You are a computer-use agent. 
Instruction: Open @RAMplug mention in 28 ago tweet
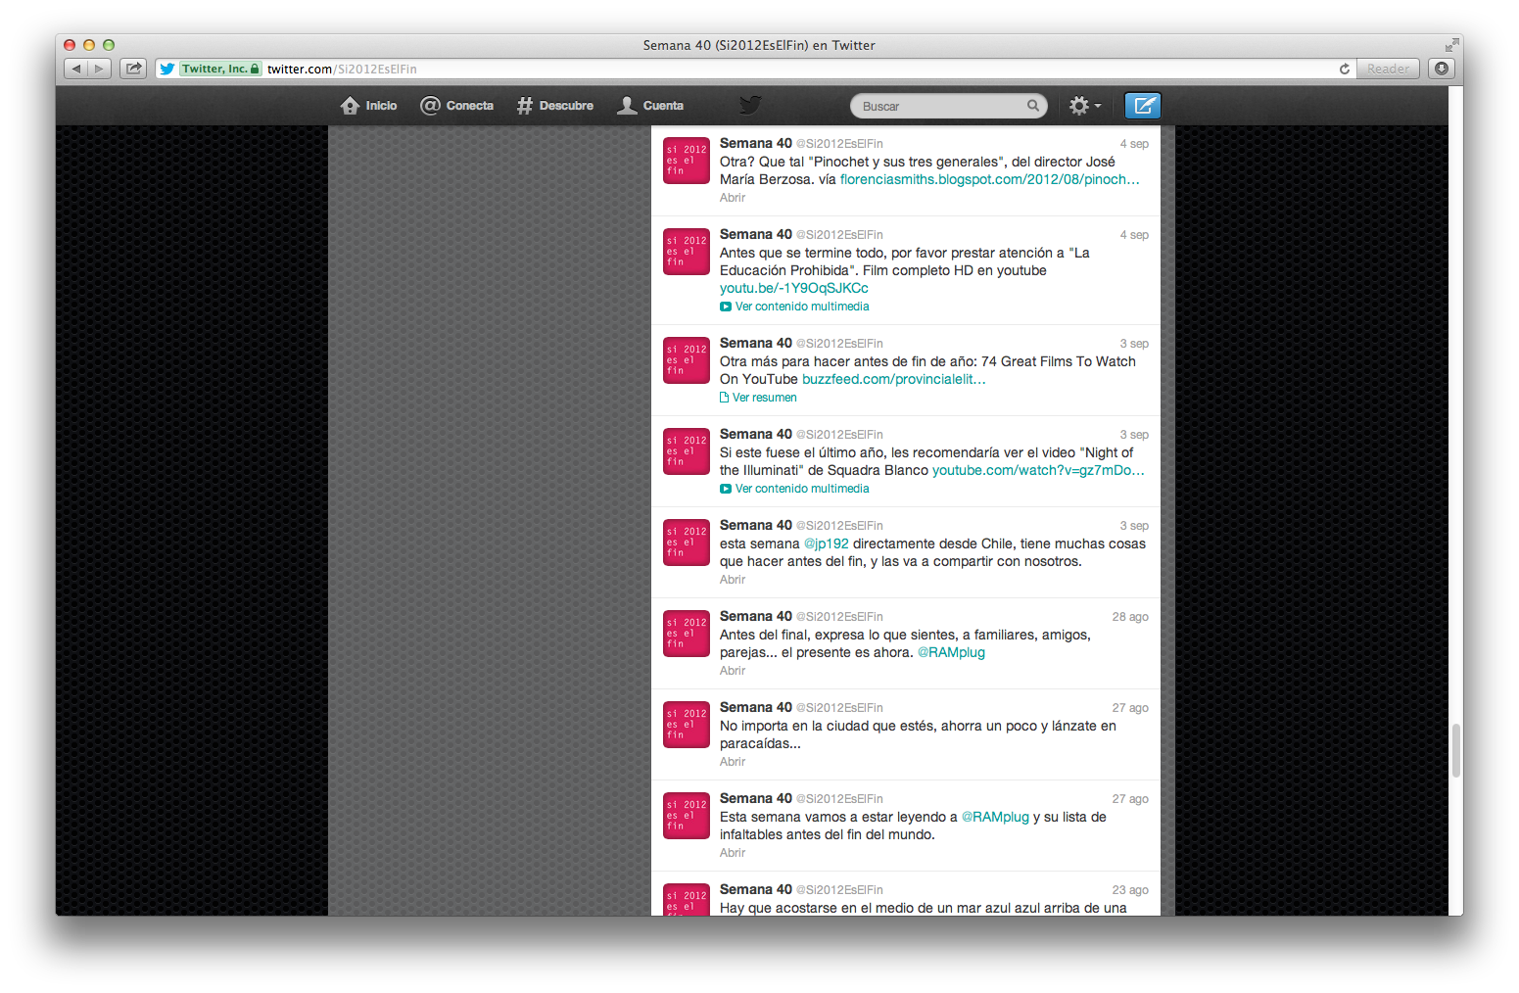pos(951,652)
